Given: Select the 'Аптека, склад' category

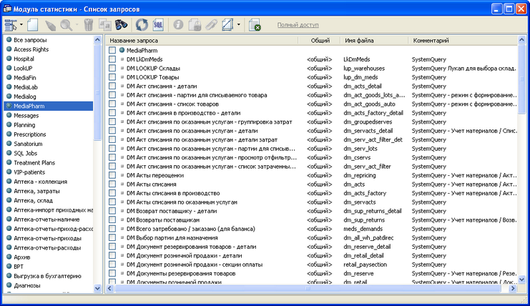Looking at the screenshot, I should pos(33,201).
